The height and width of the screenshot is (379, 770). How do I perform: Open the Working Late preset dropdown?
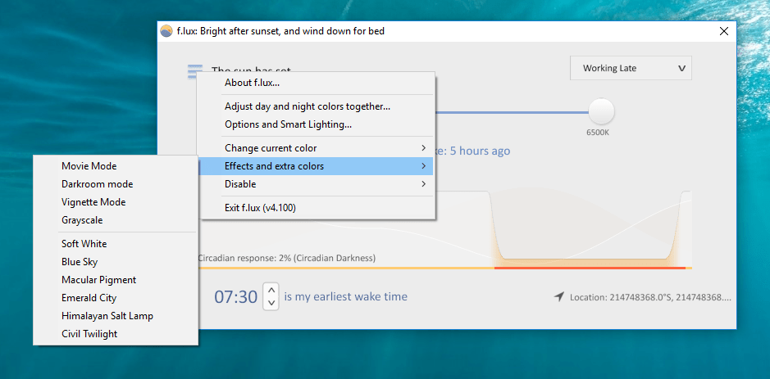pyautogui.click(x=631, y=68)
